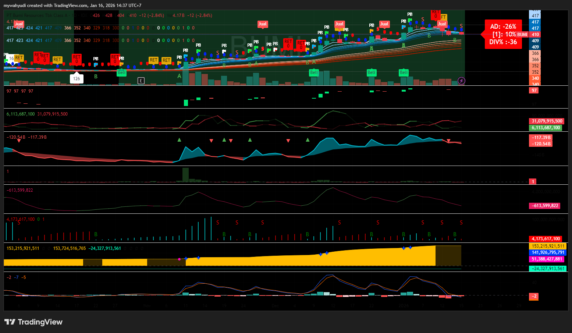Image resolution: width=572 pixels, height=333 pixels.
Task: Click the 'Dec' label on the time axis
Action: (275, 306)
